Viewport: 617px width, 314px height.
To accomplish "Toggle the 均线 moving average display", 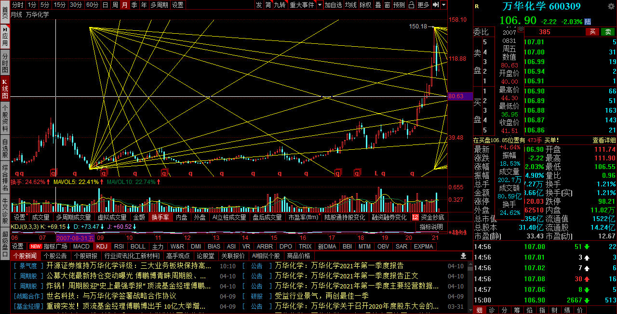I will tap(351, 5).
